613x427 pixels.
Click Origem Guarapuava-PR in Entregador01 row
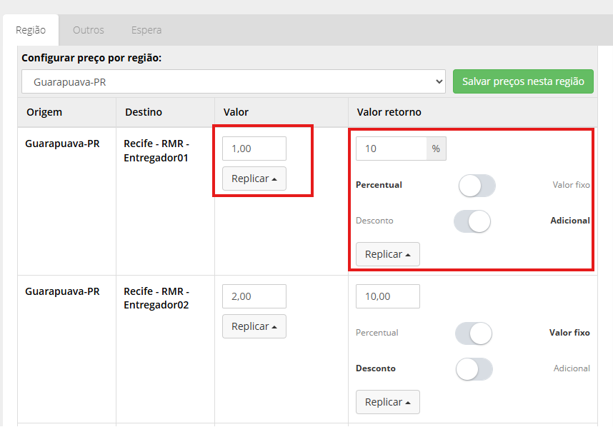pyautogui.click(x=62, y=144)
